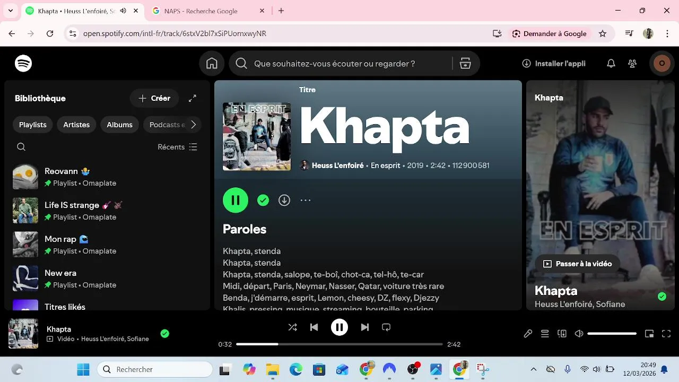Show more library filters with chevron
This screenshot has width=679, height=382.
193,125
